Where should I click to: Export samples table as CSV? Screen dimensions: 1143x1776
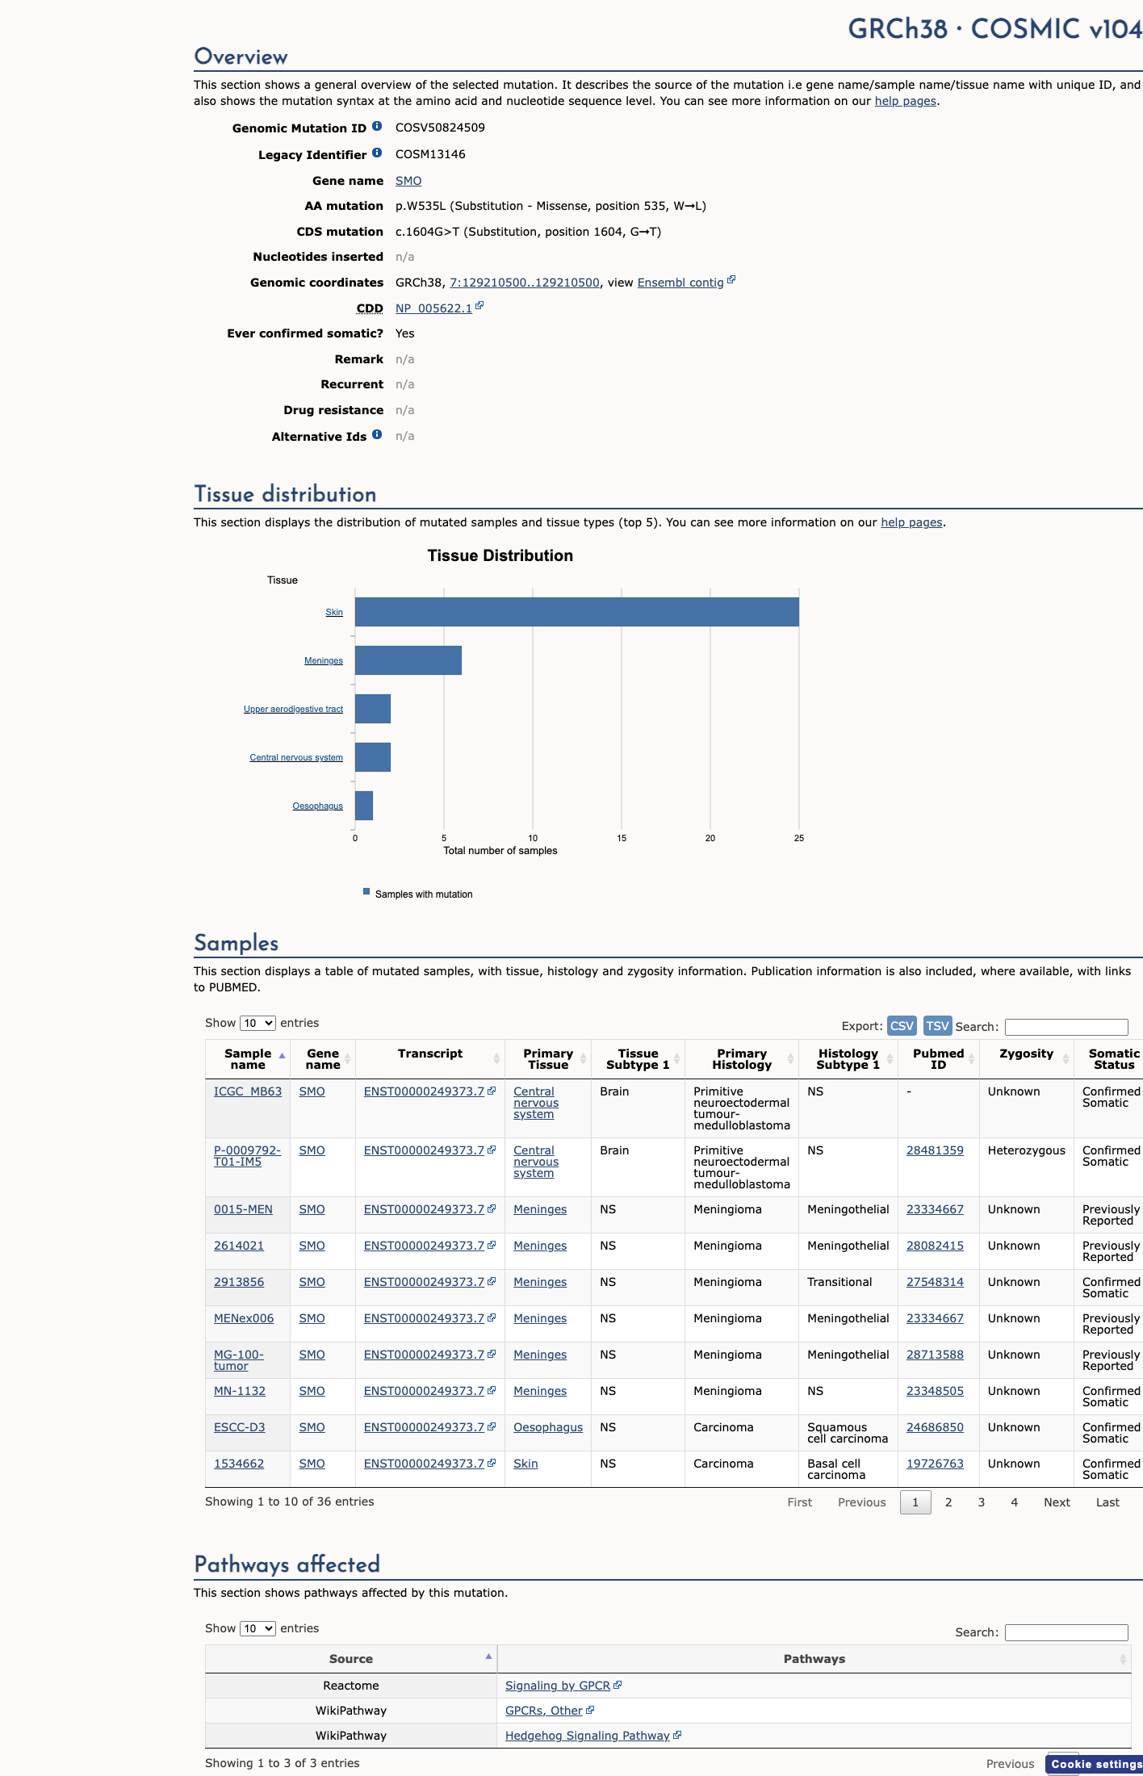(902, 1025)
